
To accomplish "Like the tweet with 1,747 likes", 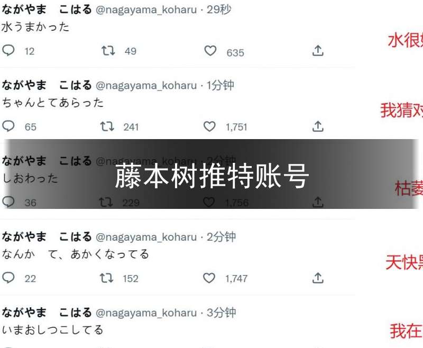I will (209, 278).
